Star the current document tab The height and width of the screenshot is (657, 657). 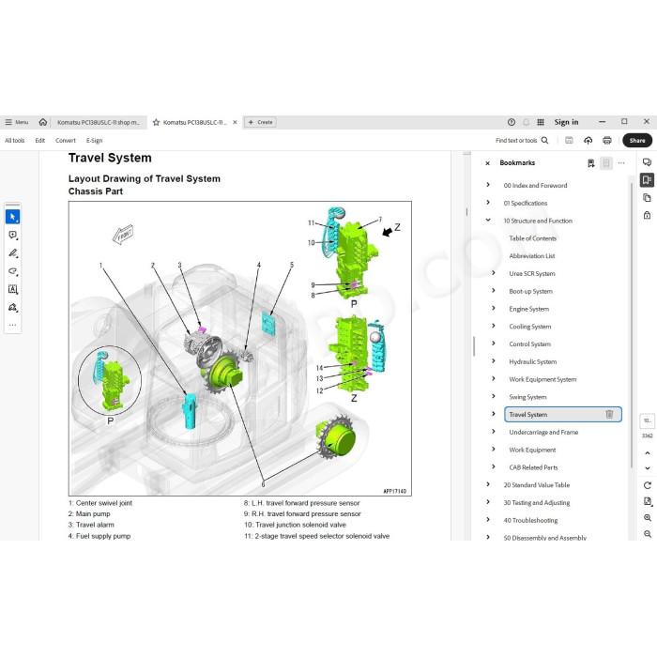click(157, 122)
